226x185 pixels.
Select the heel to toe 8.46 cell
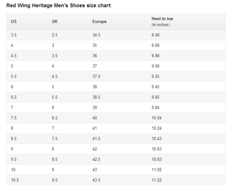coord(156,34)
